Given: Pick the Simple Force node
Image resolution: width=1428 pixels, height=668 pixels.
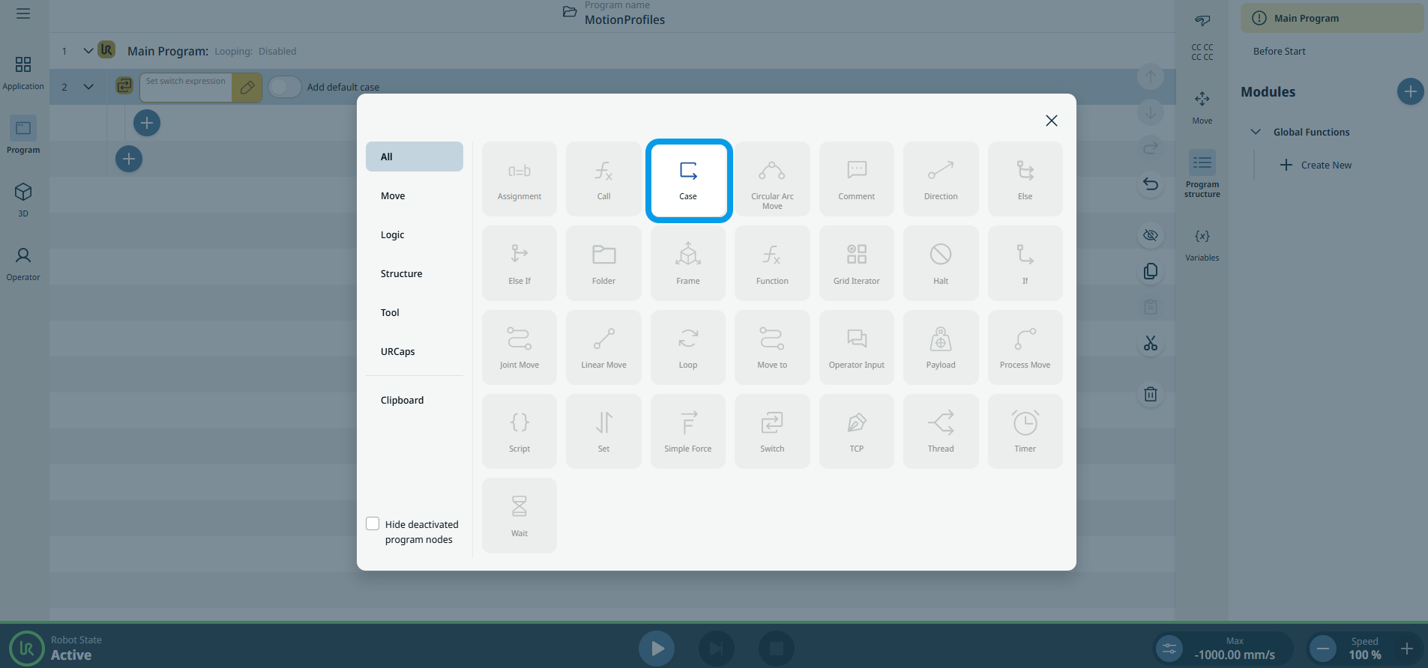Looking at the screenshot, I should pyautogui.click(x=687, y=431).
